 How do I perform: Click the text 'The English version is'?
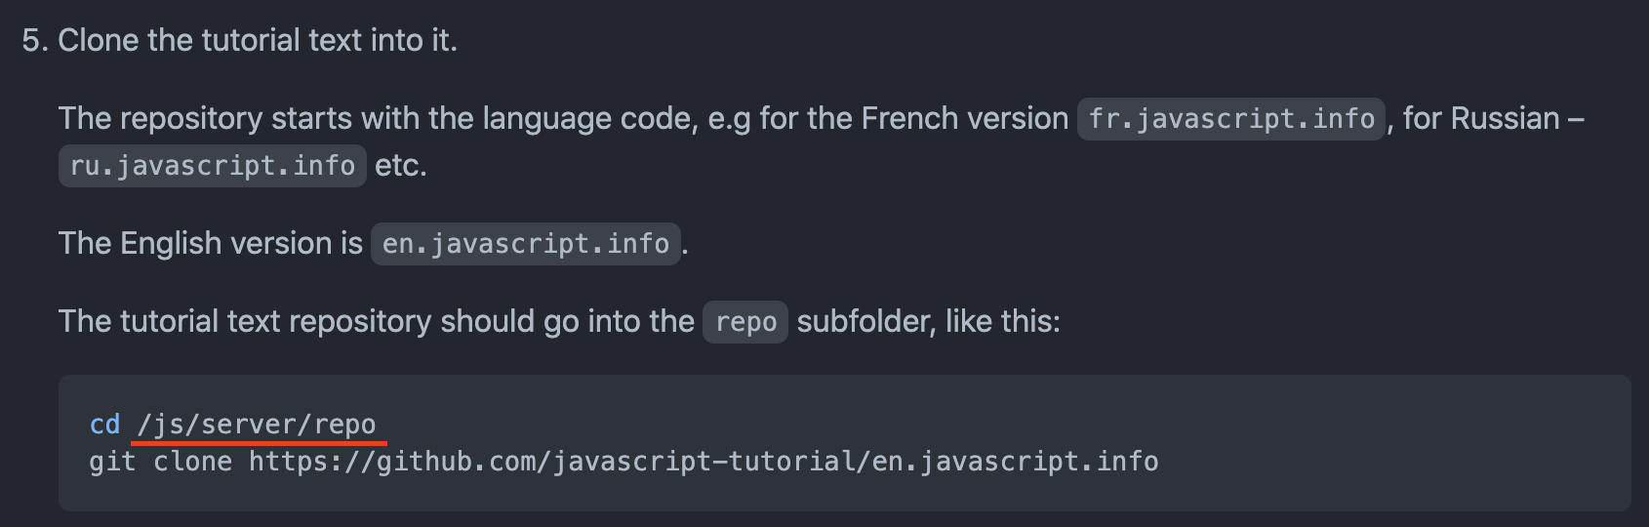[211, 244]
